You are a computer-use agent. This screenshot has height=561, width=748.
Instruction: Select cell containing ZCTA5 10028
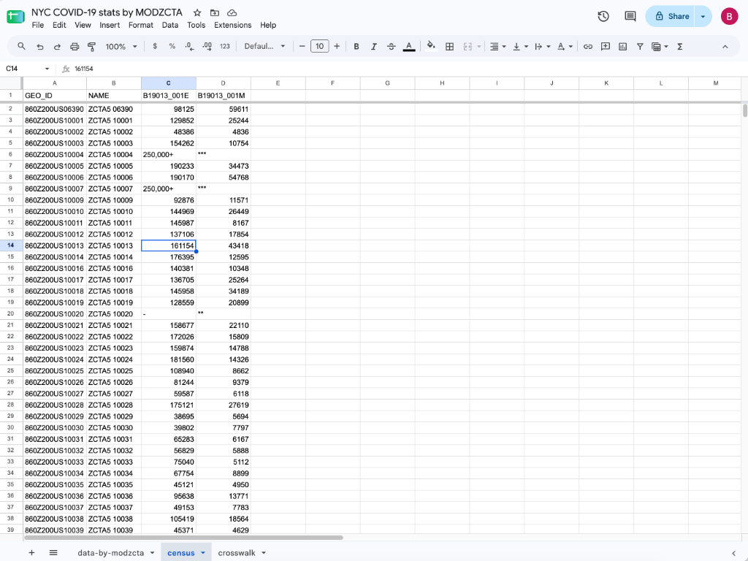click(113, 405)
